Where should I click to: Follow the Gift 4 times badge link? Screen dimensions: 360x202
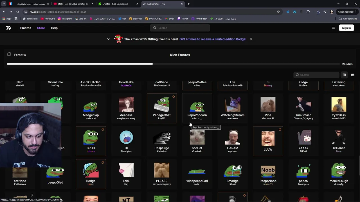pyautogui.click(x=213, y=39)
